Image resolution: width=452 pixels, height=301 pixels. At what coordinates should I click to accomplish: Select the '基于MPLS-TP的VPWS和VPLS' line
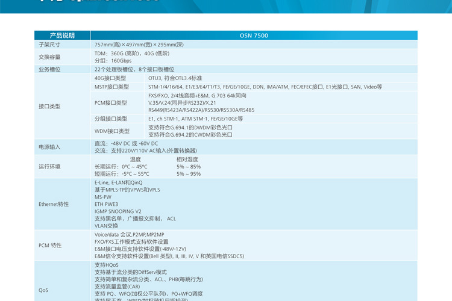(x=127, y=190)
